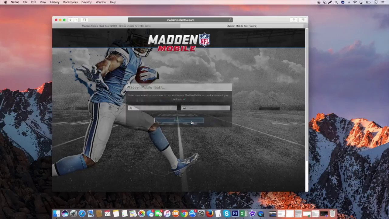
Task: Launch Photoshop from the Dock
Action: tap(235, 214)
